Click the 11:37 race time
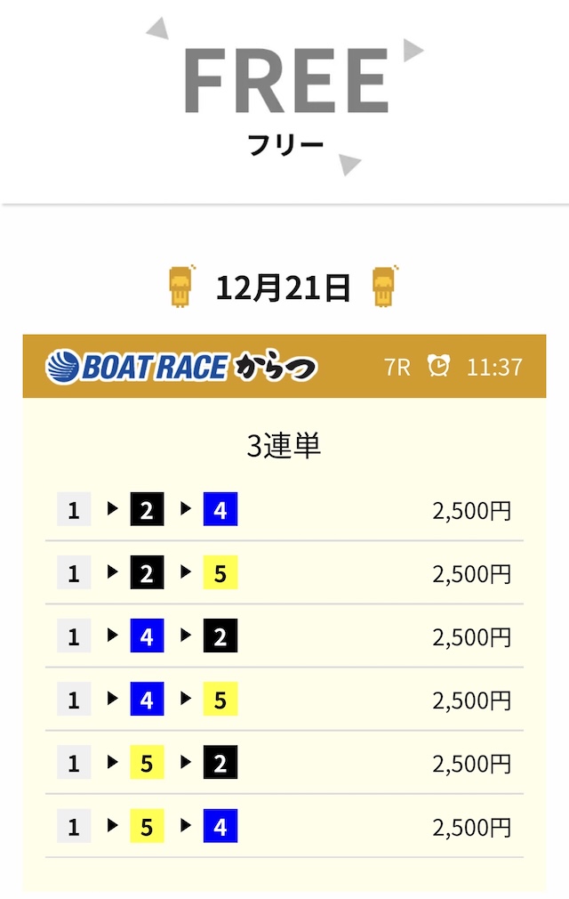 pyautogui.click(x=494, y=367)
